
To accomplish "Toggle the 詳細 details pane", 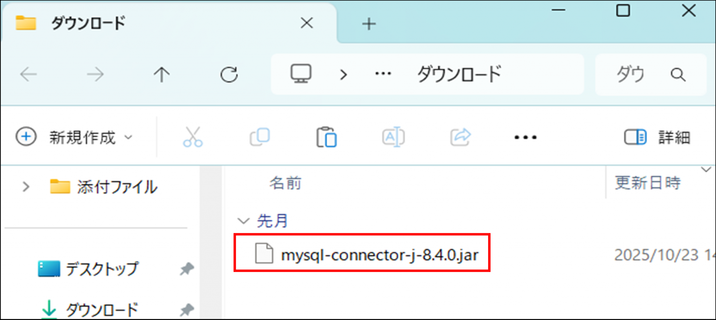I will click(657, 137).
